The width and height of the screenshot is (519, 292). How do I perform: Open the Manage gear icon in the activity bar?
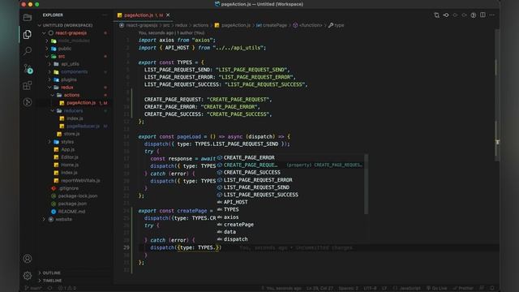coord(28,276)
